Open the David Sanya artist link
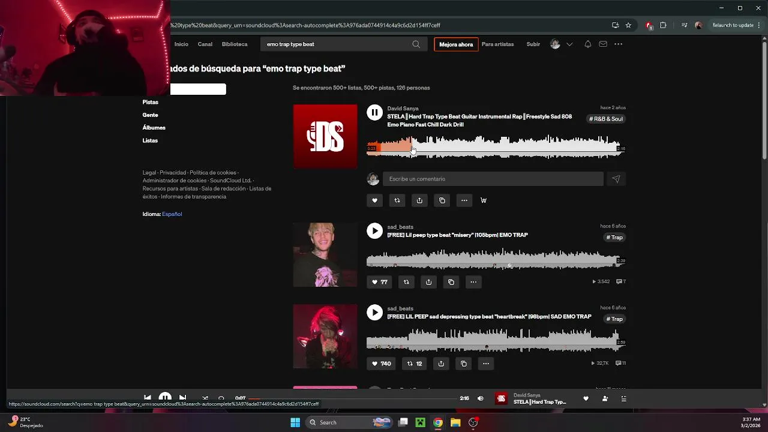Screen dimensions: 768x432 [403, 109]
